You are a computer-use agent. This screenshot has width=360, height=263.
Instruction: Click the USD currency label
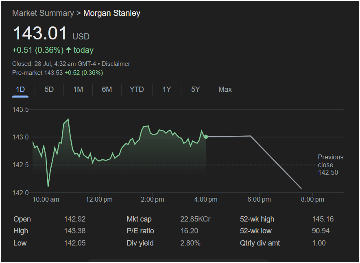81,37
